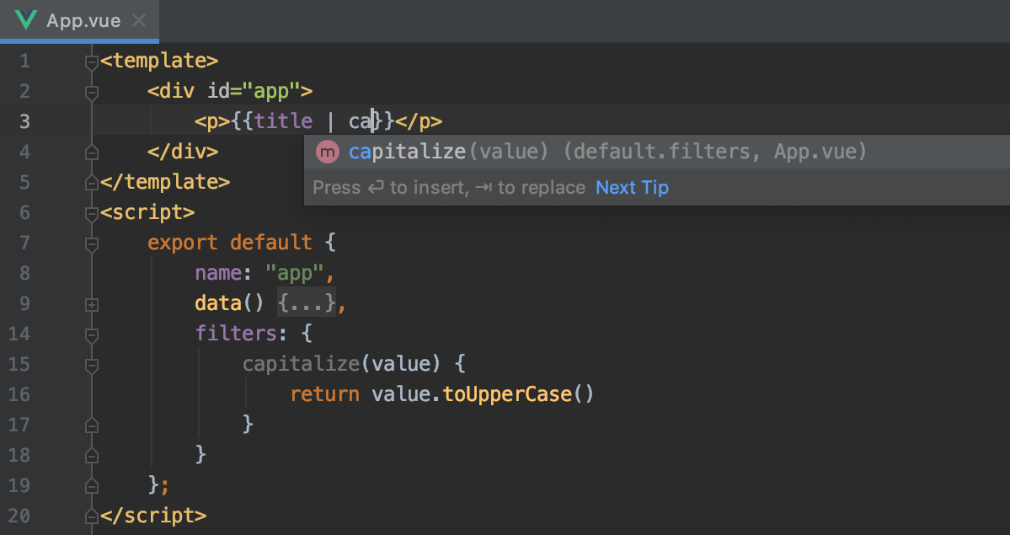Collapse the div id="app" block on line 2
1010x535 pixels.
tap(92, 92)
